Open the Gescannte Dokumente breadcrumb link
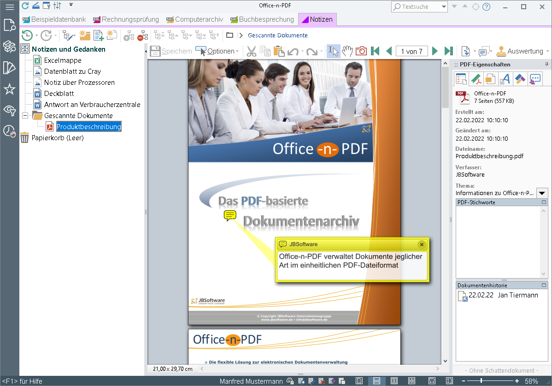The image size is (552, 386). click(x=278, y=35)
